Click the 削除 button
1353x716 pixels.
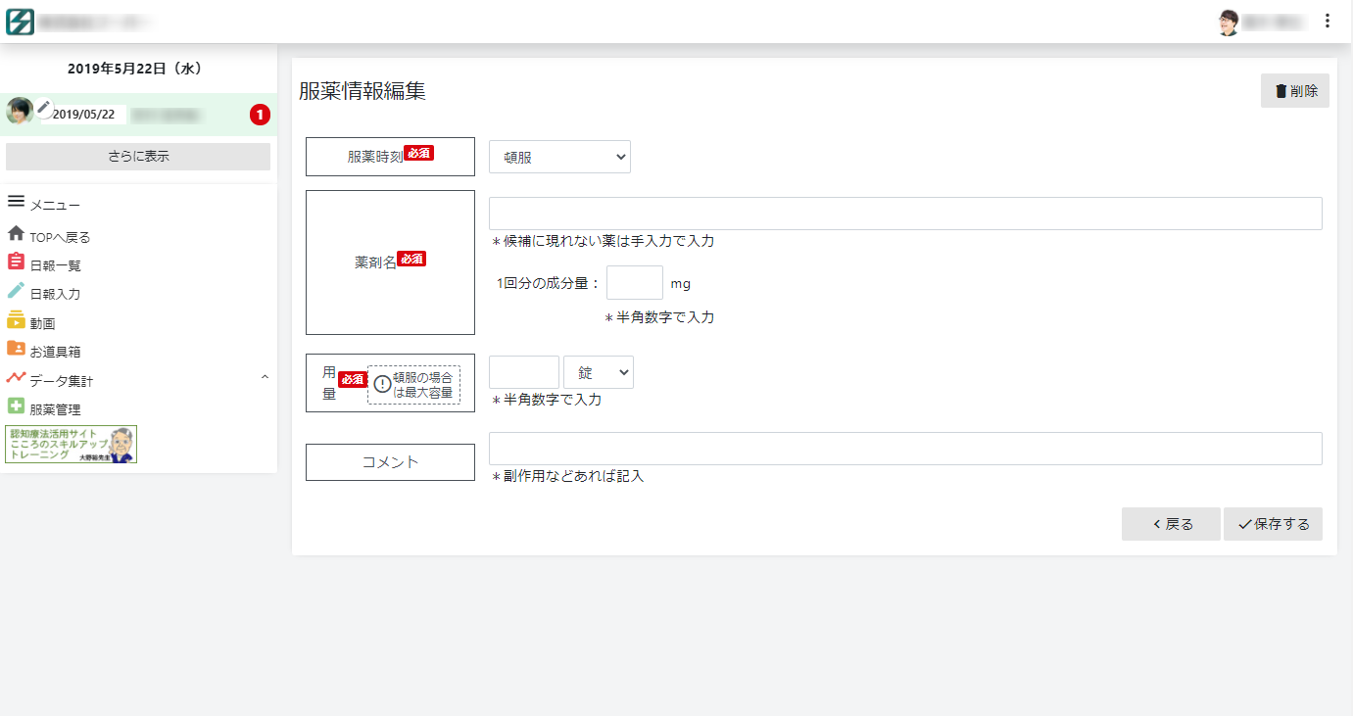(1294, 91)
